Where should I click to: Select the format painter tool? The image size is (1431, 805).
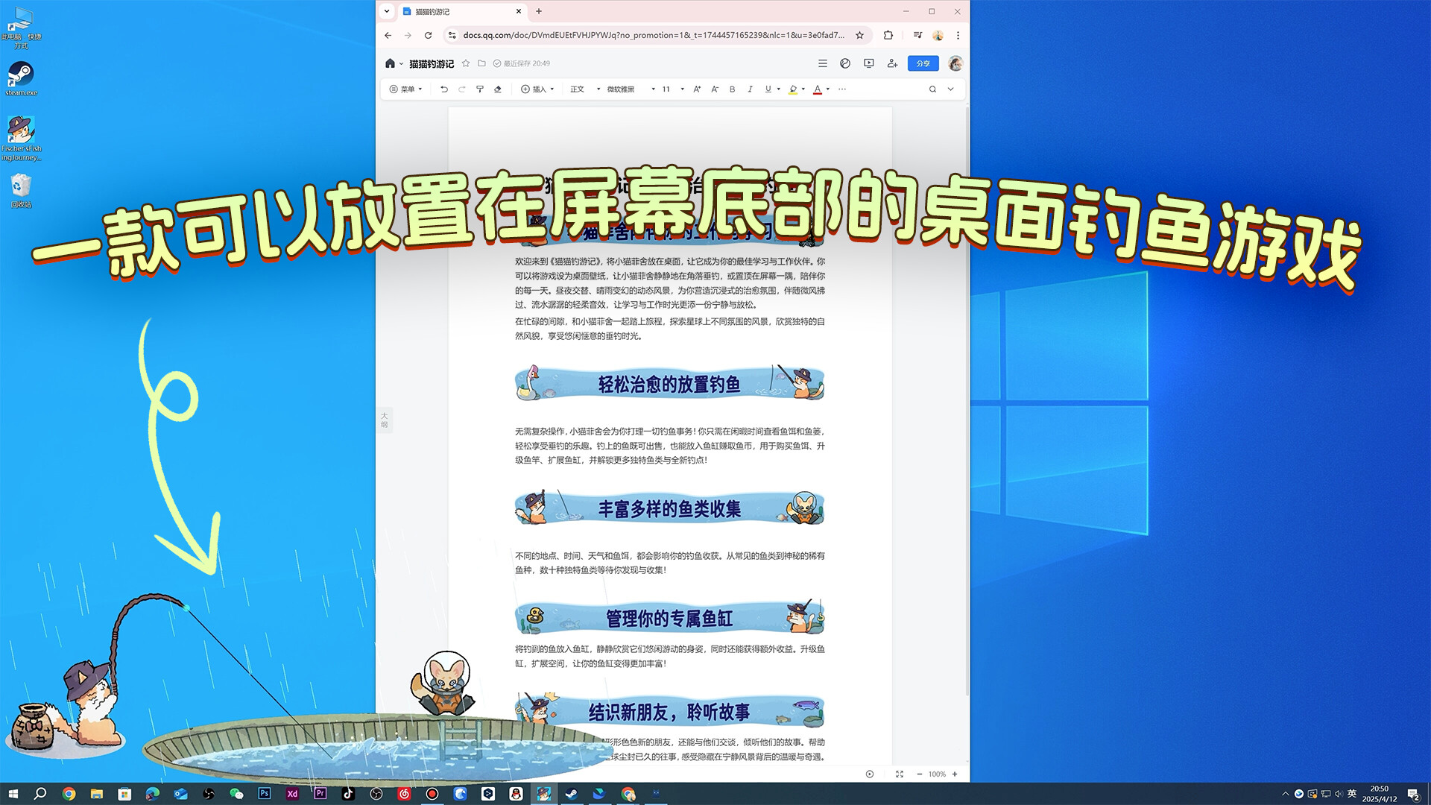click(480, 89)
